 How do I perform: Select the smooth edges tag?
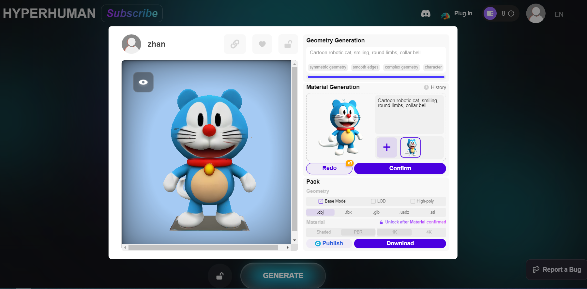tap(366, 67)
